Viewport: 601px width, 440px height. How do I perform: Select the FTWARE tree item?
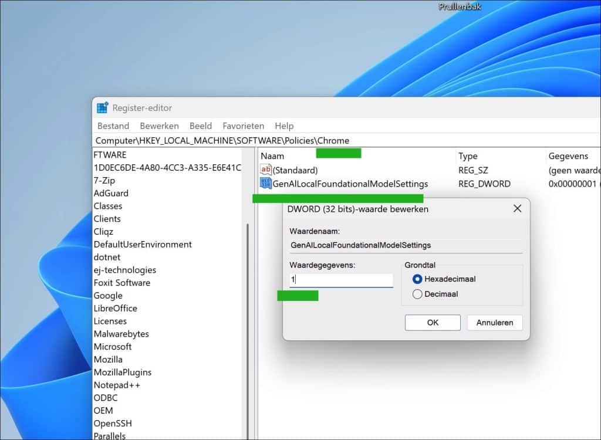(110, 155)
